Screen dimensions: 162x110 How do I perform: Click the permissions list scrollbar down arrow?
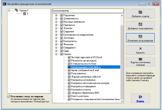pyautogui.click(x=122, y=101)
